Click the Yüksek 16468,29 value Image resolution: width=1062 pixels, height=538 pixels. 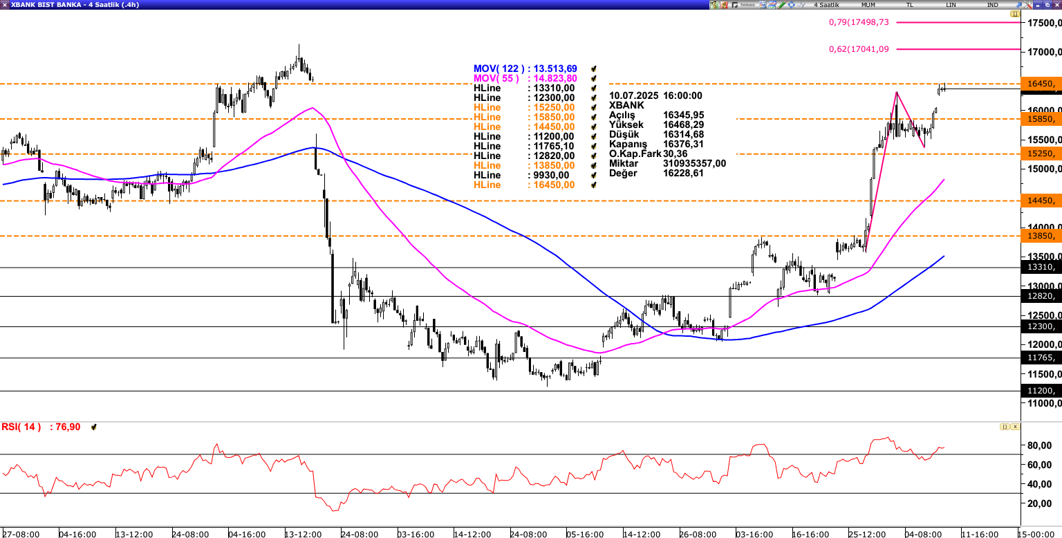tap(683, 124)
